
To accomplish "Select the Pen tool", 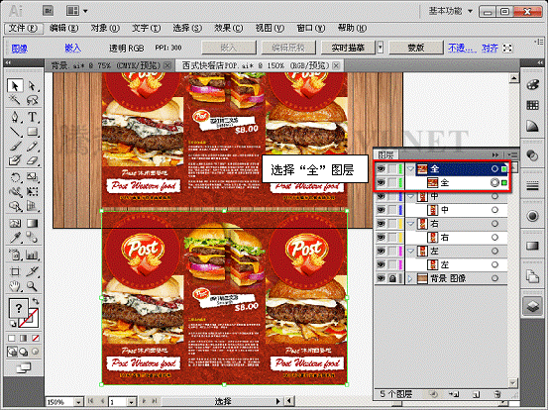I will [15, 116].
